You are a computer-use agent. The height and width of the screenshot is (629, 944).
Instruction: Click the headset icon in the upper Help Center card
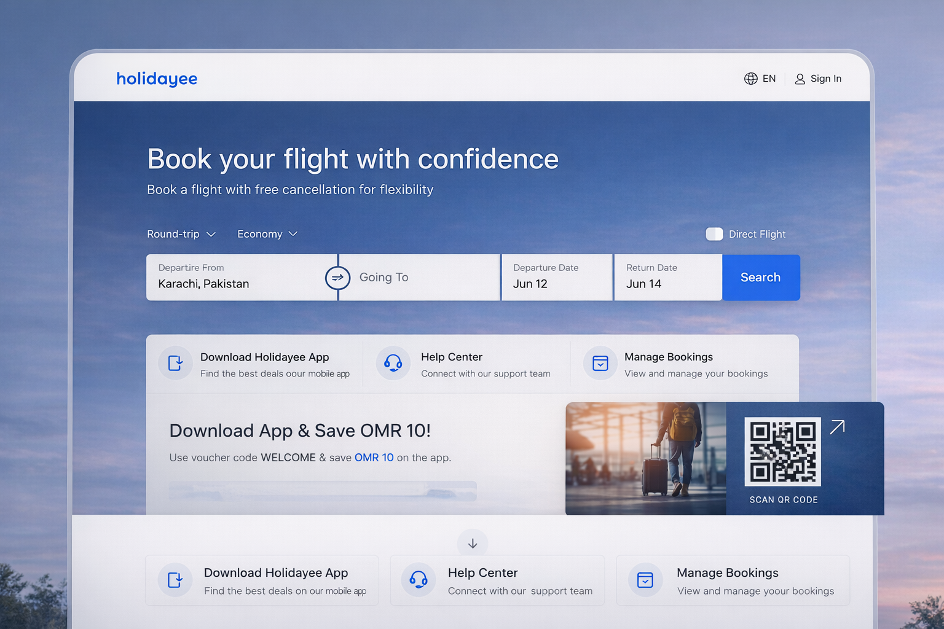393,364
